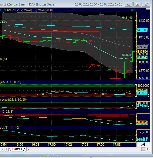
Task: Click the 17:04 time axis label
Action: click(x=84, y=145)
